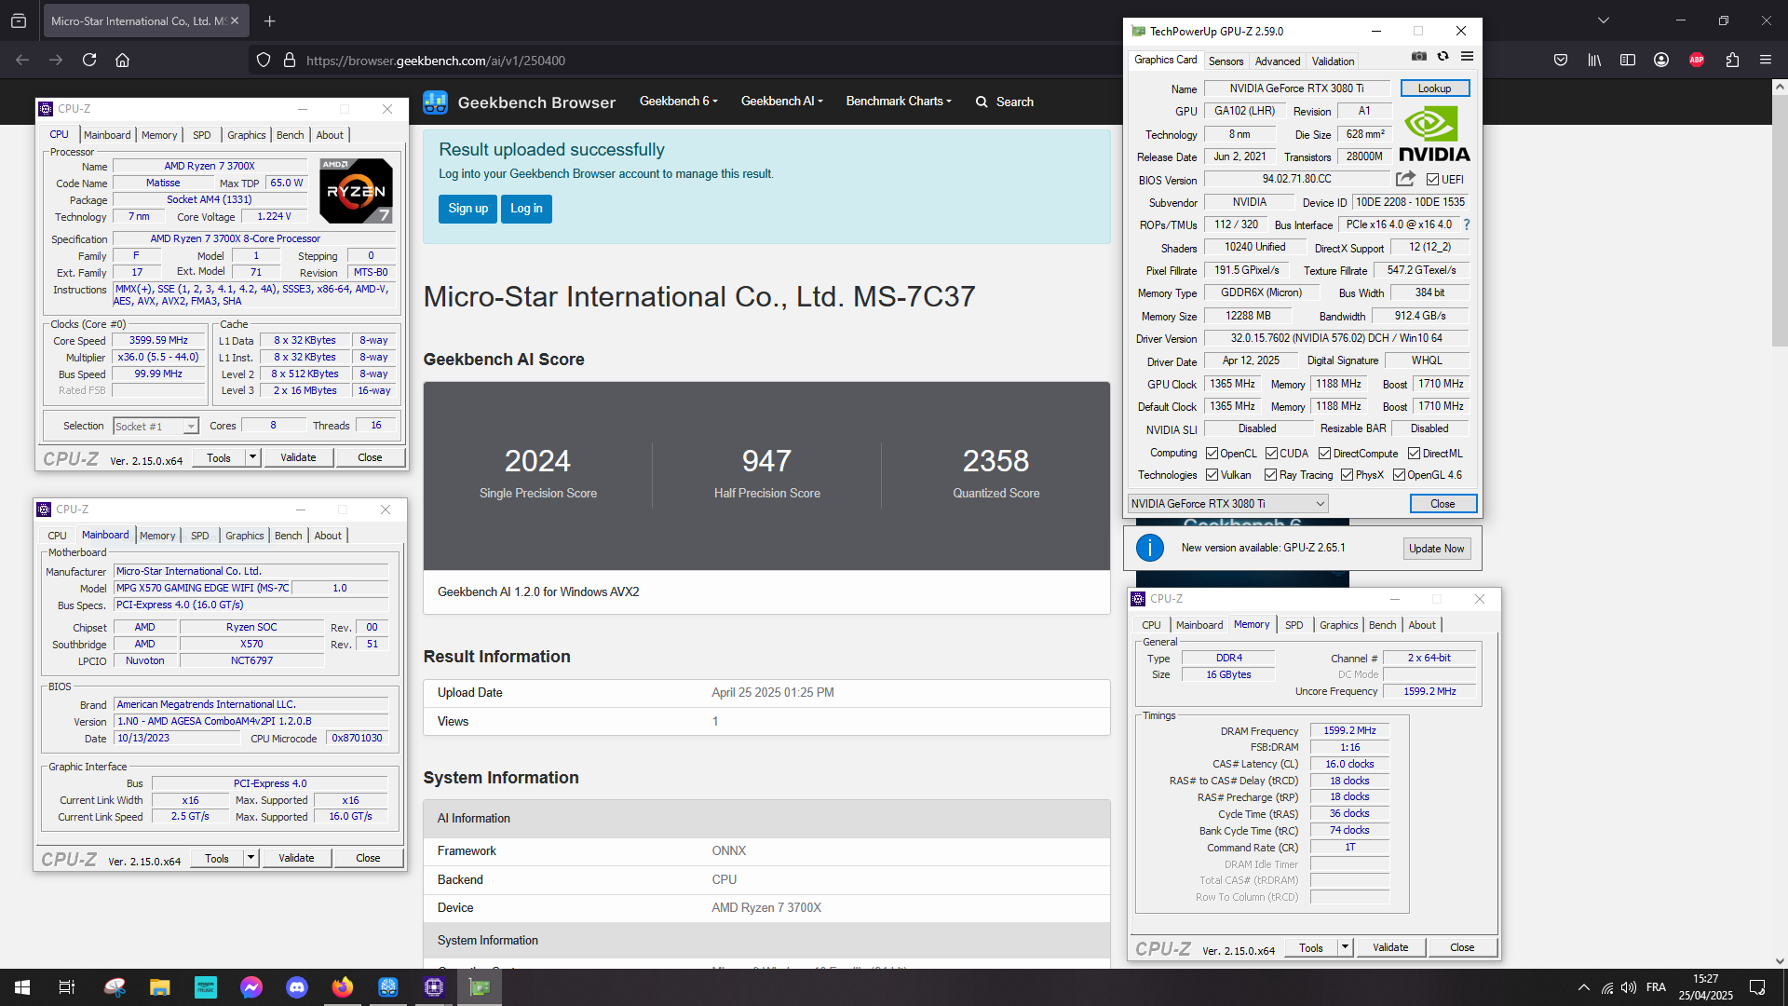Click the Lookup button in GPU-Z
Screen dimensions: 1788x1006
(x=1434, y=88)
